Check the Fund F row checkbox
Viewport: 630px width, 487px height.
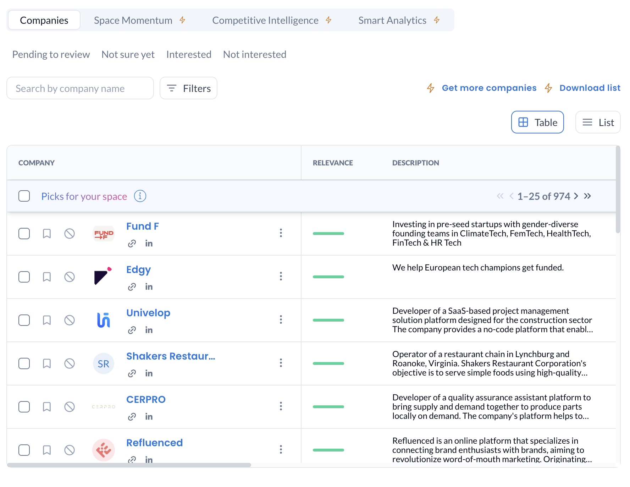point(24,234)
